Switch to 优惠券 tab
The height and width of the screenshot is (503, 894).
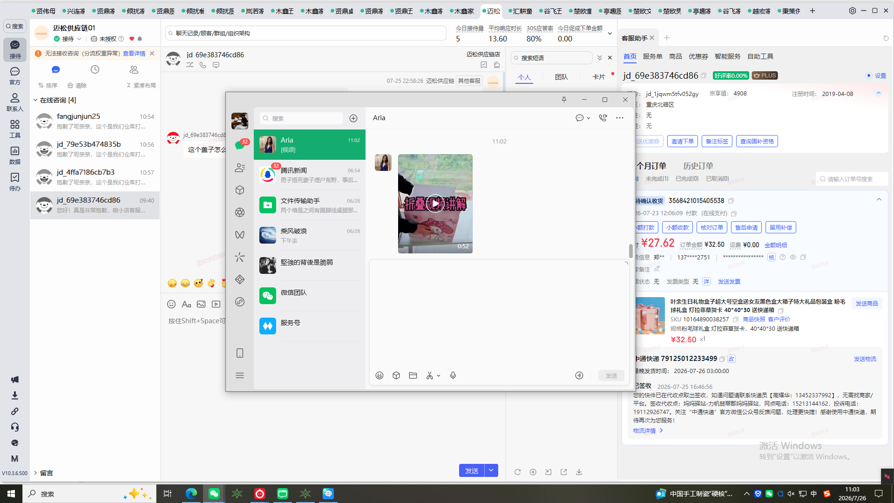tap(698, 56)
